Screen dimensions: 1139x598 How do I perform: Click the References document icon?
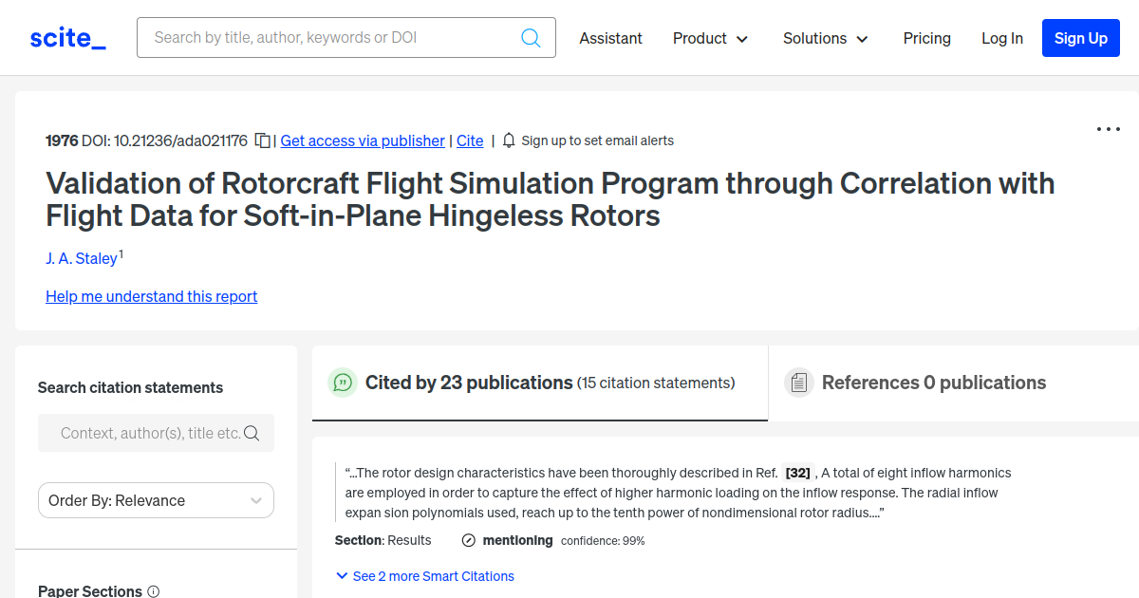click(798, 382)
